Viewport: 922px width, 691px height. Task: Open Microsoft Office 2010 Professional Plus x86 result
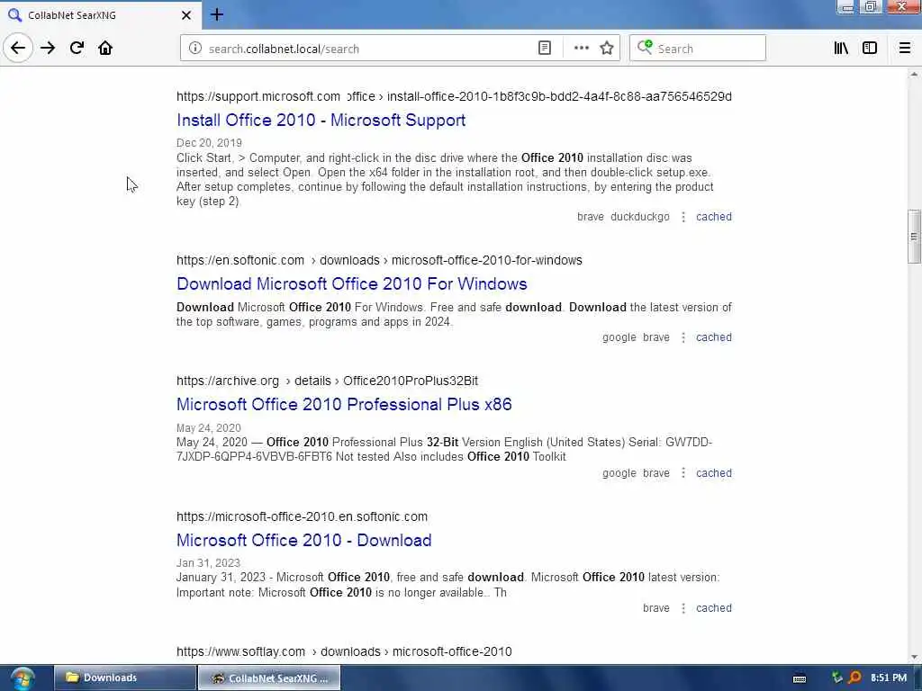[344, 404]
